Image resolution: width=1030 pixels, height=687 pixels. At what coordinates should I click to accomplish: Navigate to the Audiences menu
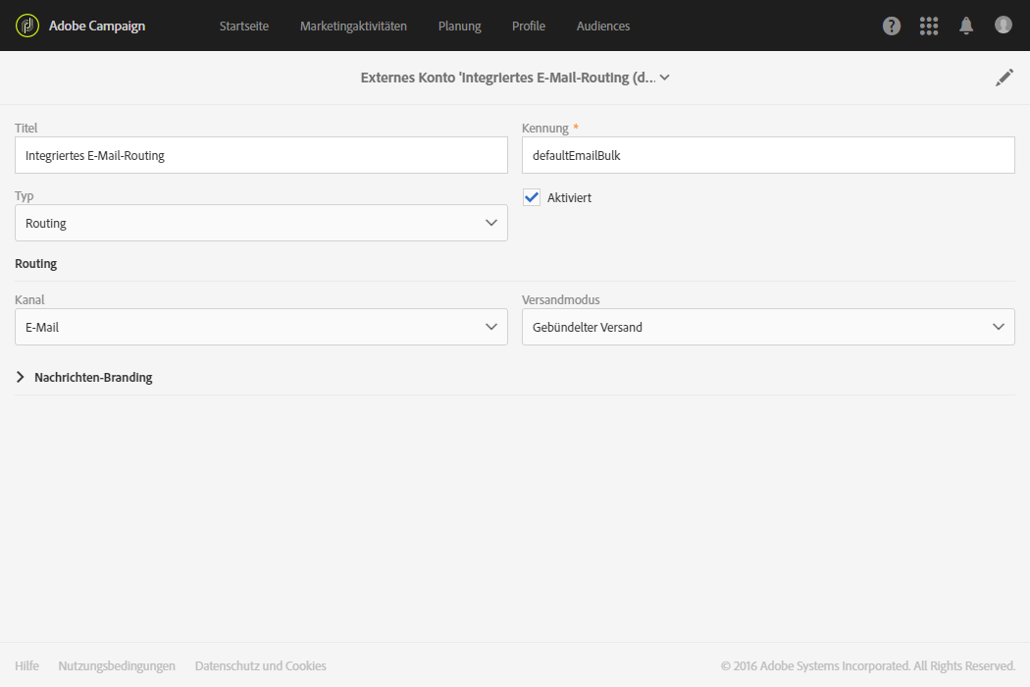[x=603, y=26]
